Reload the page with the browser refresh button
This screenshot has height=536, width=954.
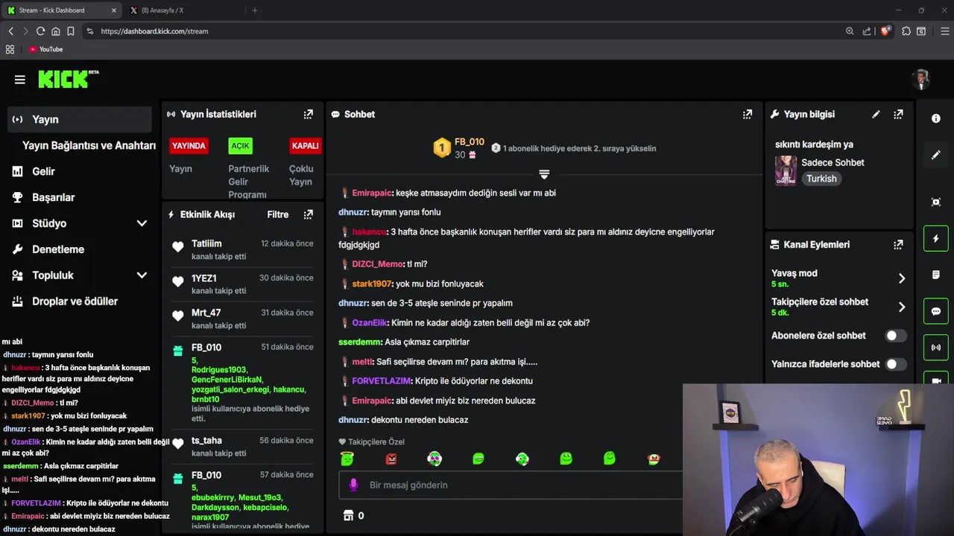tap(40, 31)
